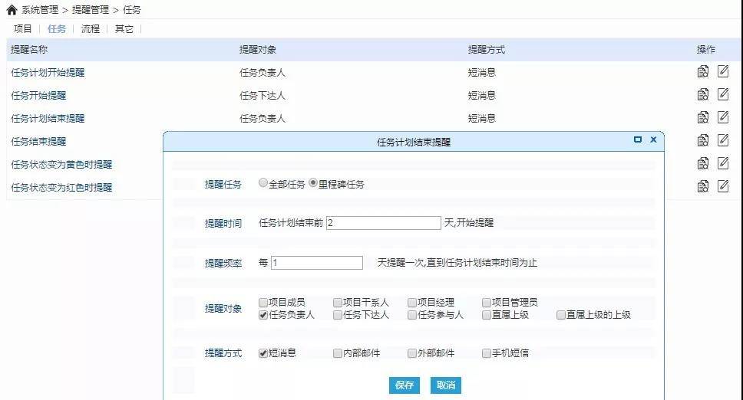
Task: Open the 其它 tab
Action: (x=124, y=29)
